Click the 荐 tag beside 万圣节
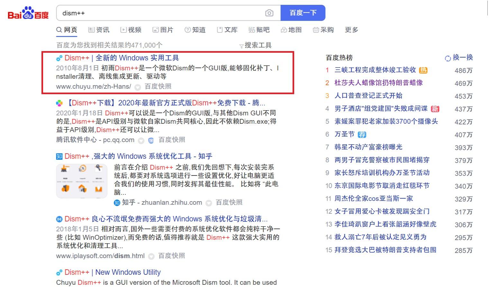Image resolution: width=489 pixels, height=287 pixels. point(362,135)
